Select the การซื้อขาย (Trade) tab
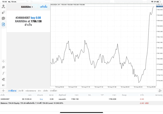 click(x=12, y=91)
